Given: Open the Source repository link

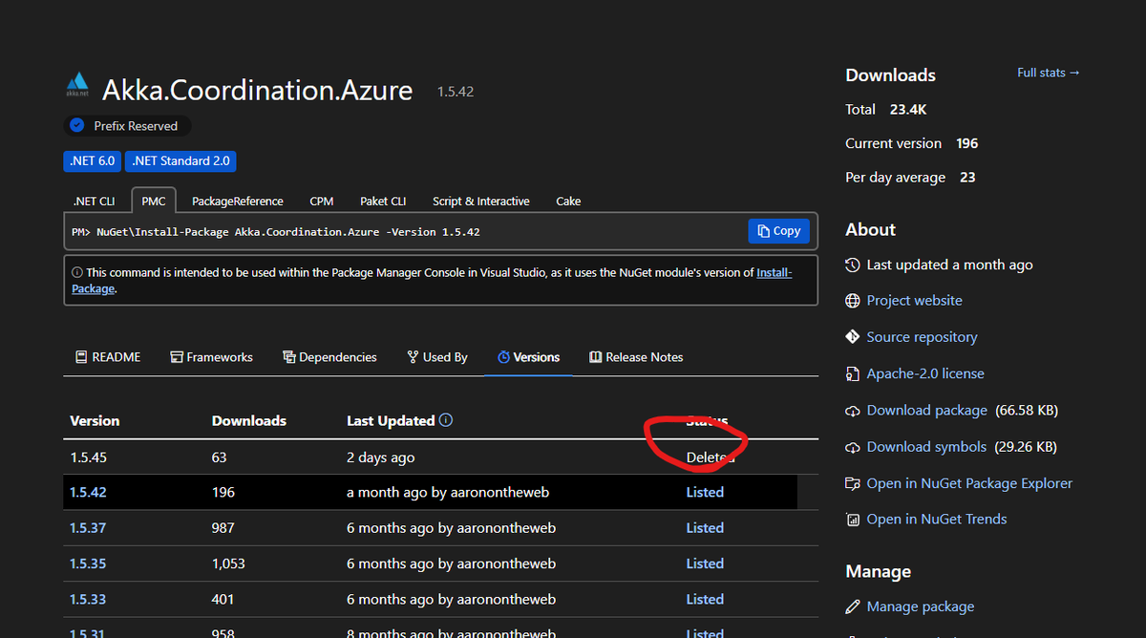Looking at the screenshot, I should pyautogui.click(x=922, y=337).
